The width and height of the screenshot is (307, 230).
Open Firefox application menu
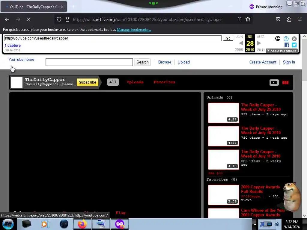pos(300,19)
